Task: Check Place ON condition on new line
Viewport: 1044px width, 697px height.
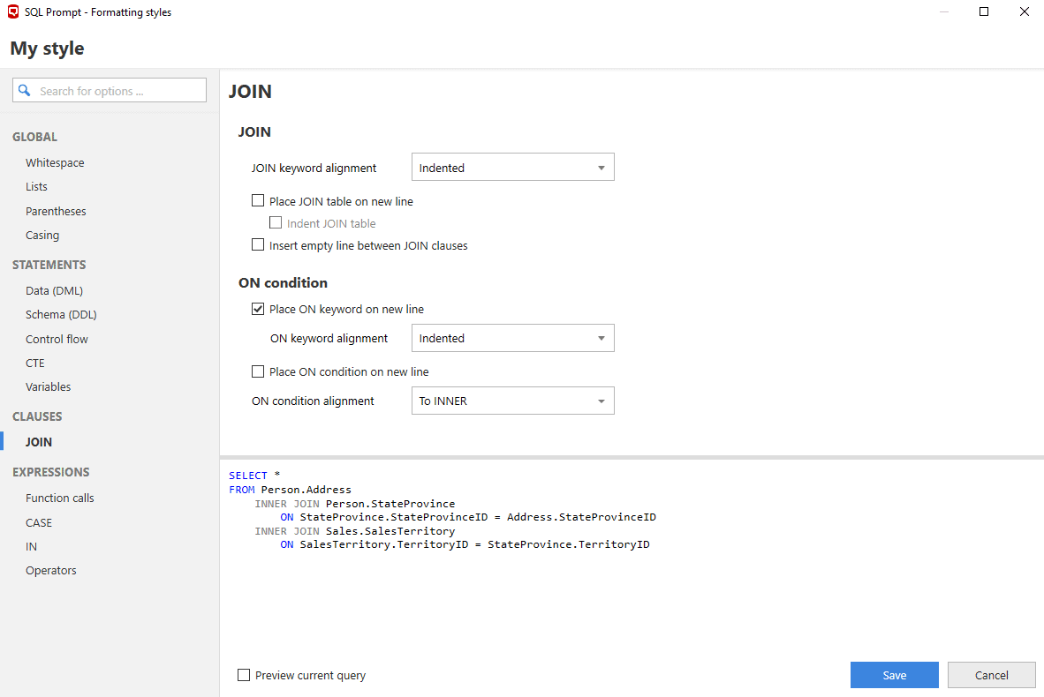Action: 258,371
